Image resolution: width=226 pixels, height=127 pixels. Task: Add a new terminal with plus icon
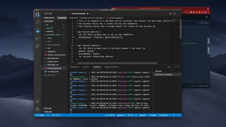(168, 67)
